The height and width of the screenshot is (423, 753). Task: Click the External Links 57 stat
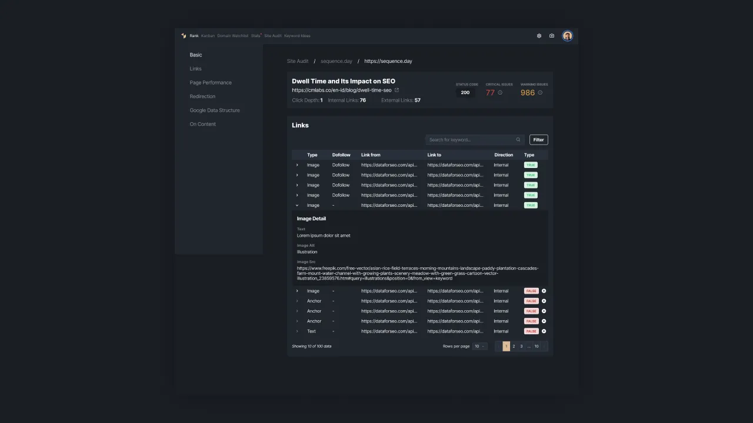[x=401, y=100]
